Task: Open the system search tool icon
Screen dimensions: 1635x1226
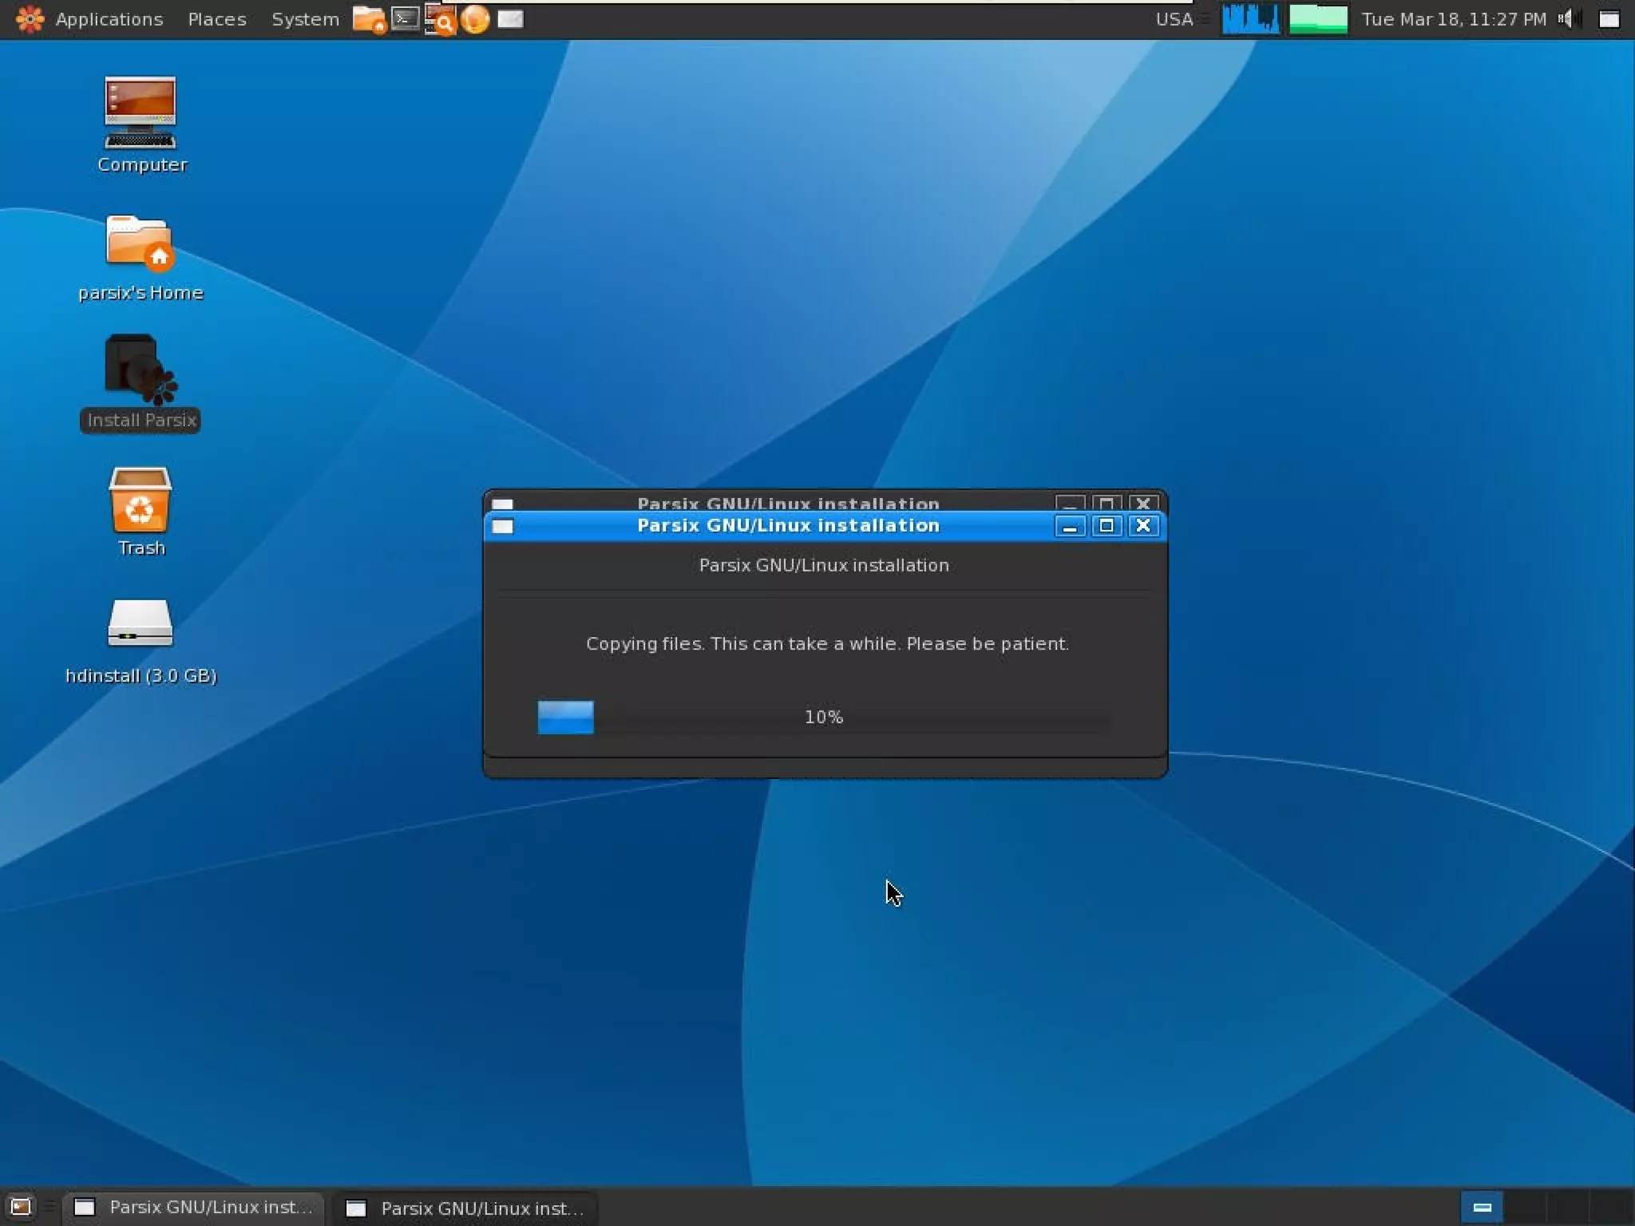Action: click(440, 20)
